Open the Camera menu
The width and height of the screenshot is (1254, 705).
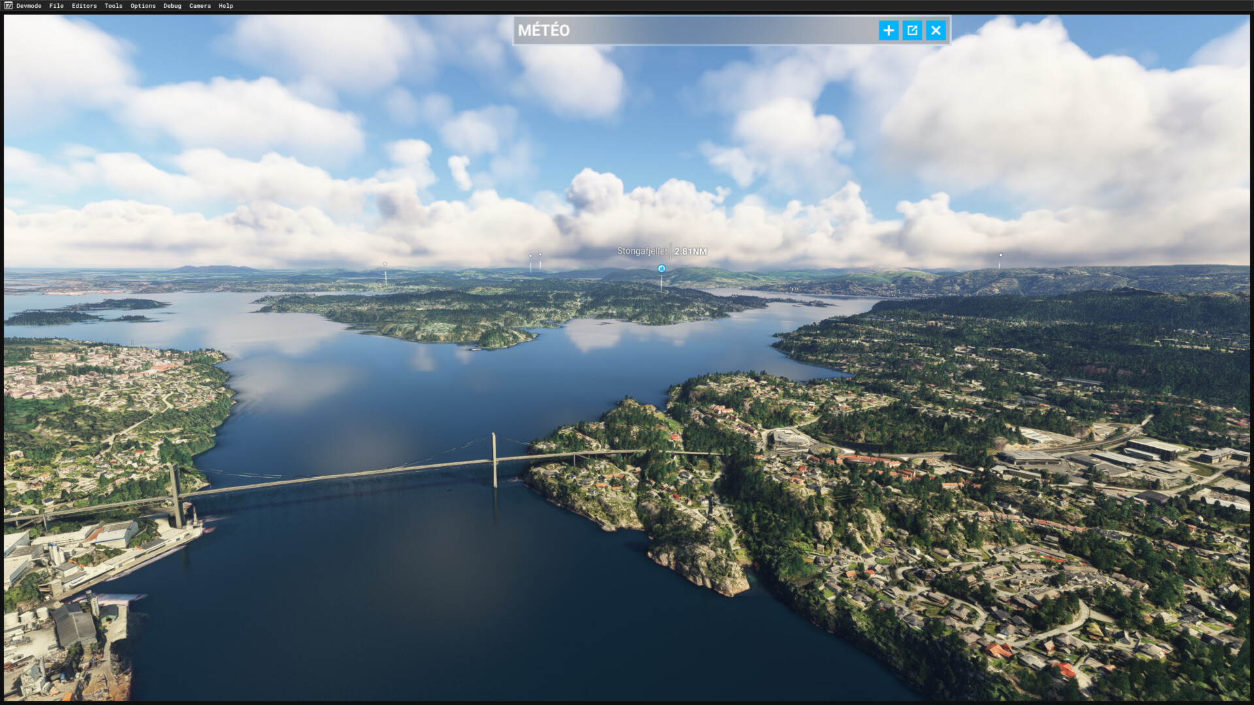pos(200,6)
